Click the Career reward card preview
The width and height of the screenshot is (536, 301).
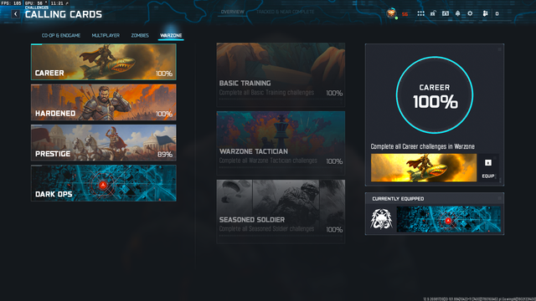pos(424,167)
